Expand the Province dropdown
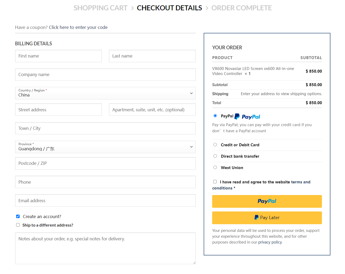This screenshot has height=274, width=345. (105, 147)
